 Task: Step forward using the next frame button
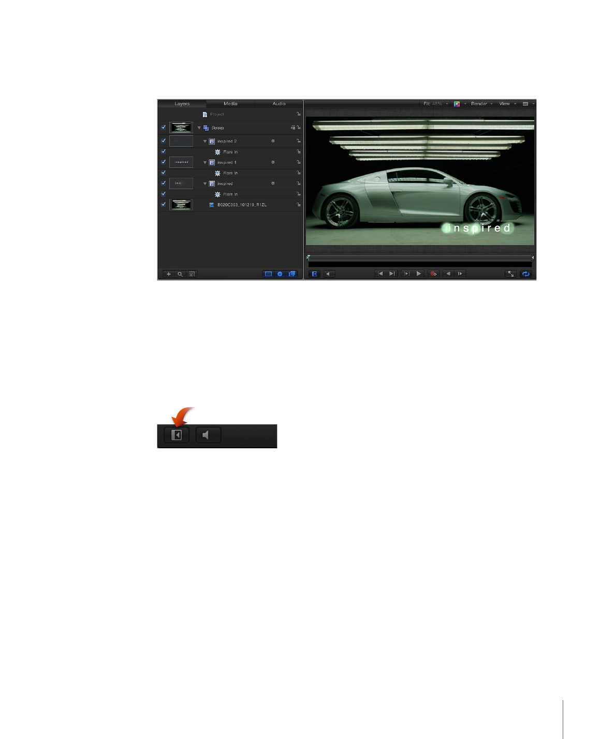tap(460, 274)
